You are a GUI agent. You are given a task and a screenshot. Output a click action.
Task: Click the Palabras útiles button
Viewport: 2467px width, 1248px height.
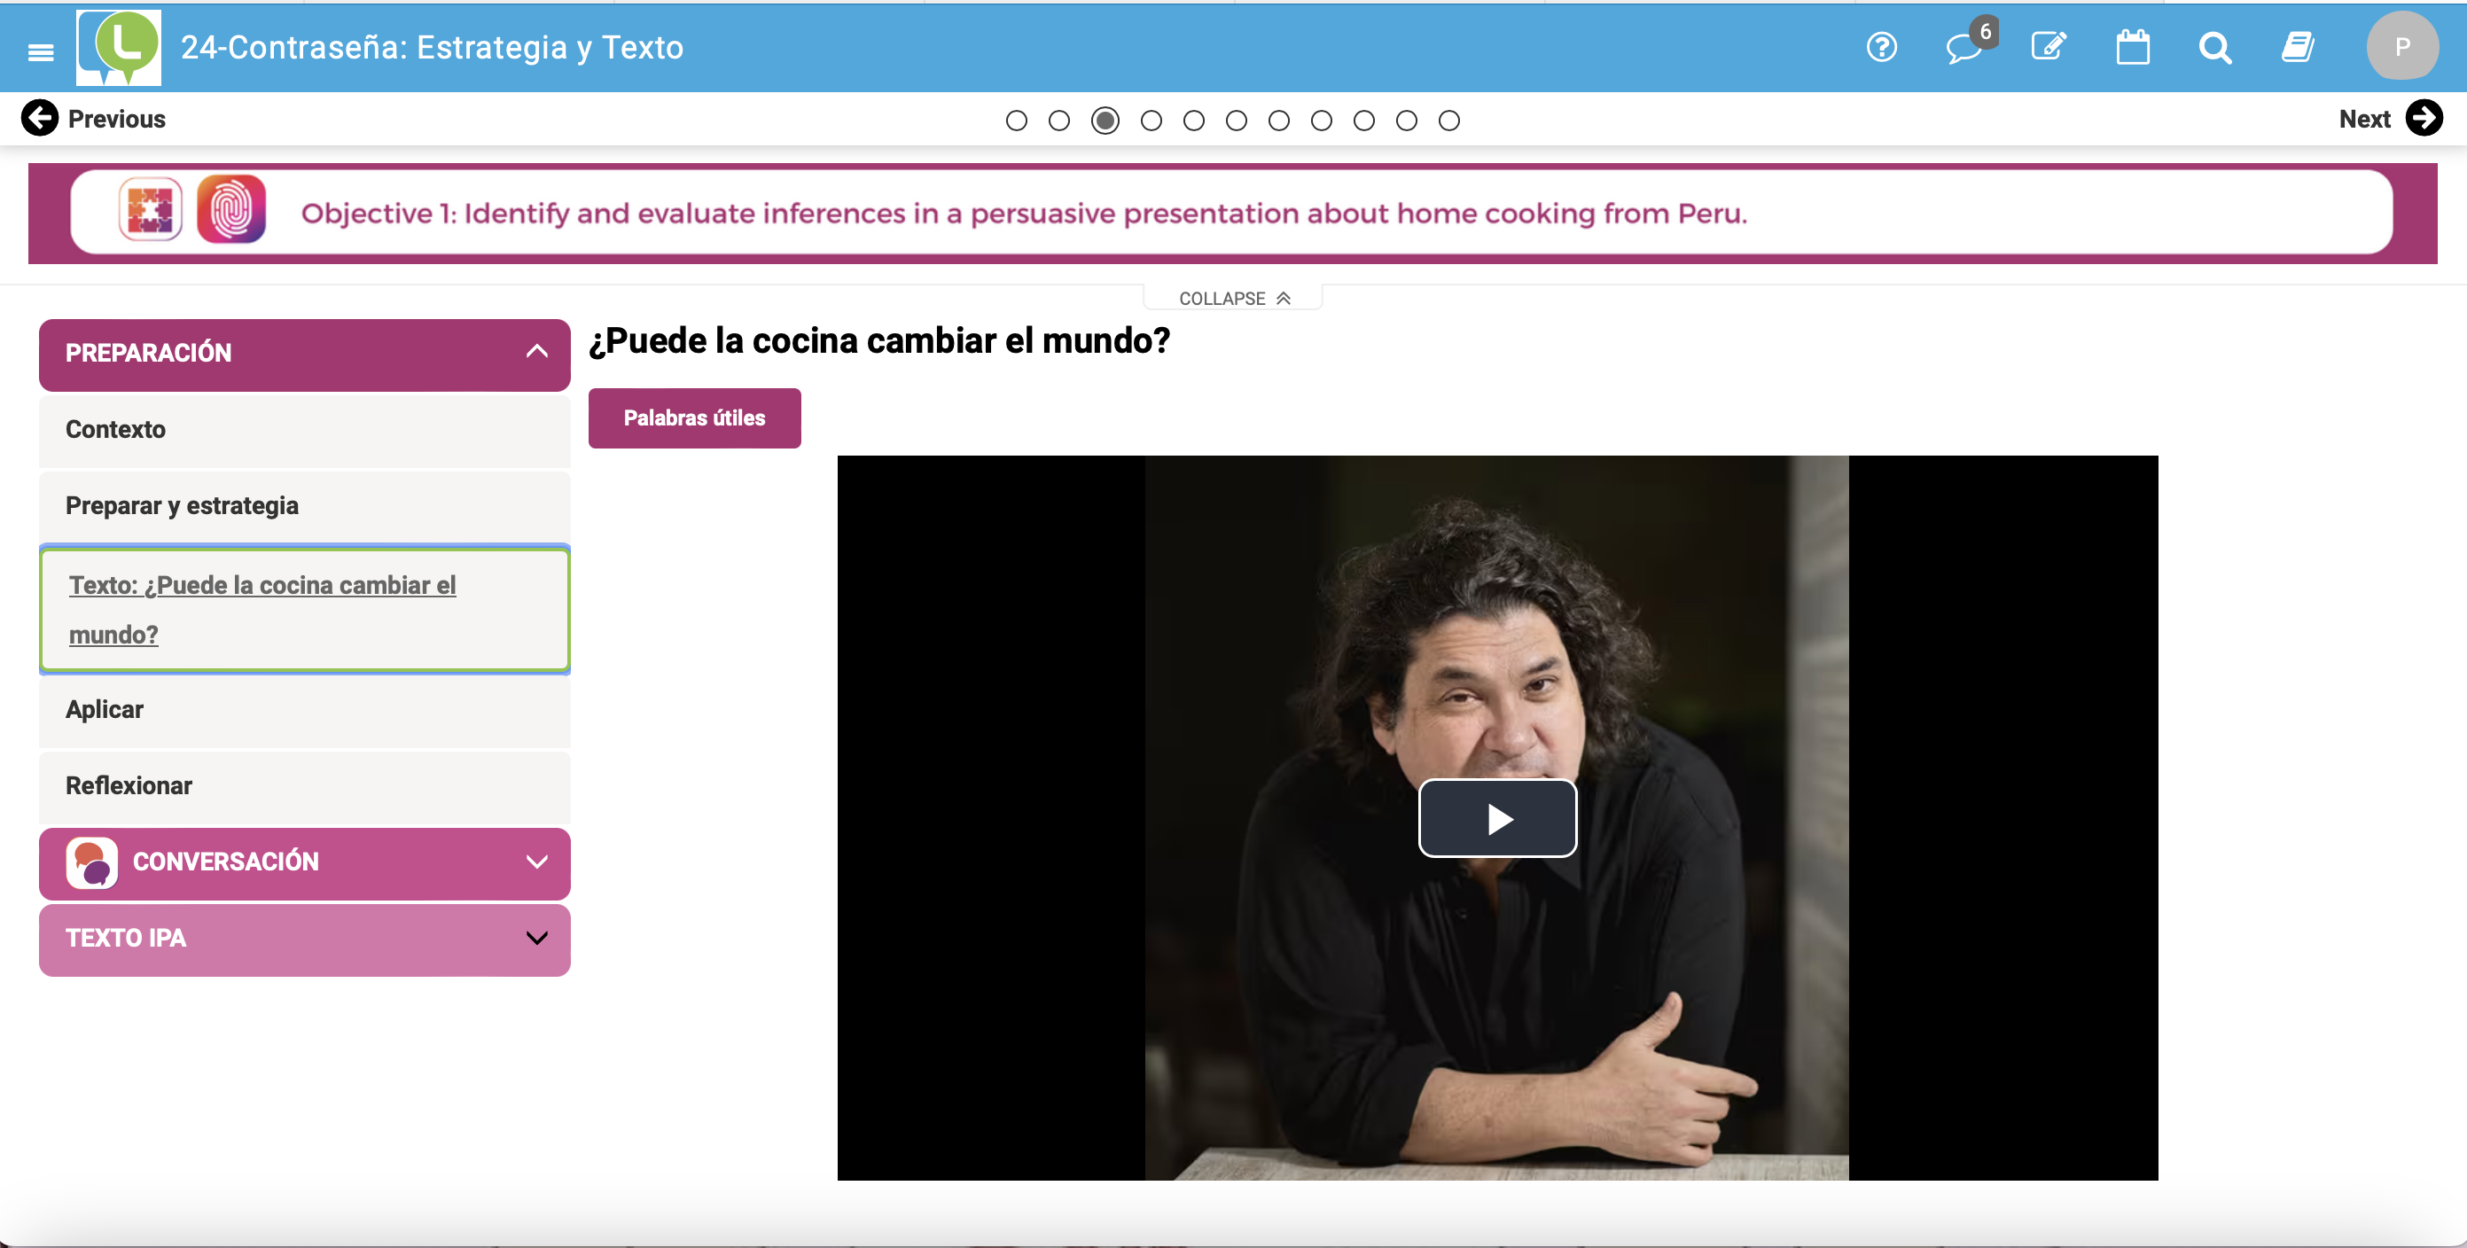click(x=694, y=418)
